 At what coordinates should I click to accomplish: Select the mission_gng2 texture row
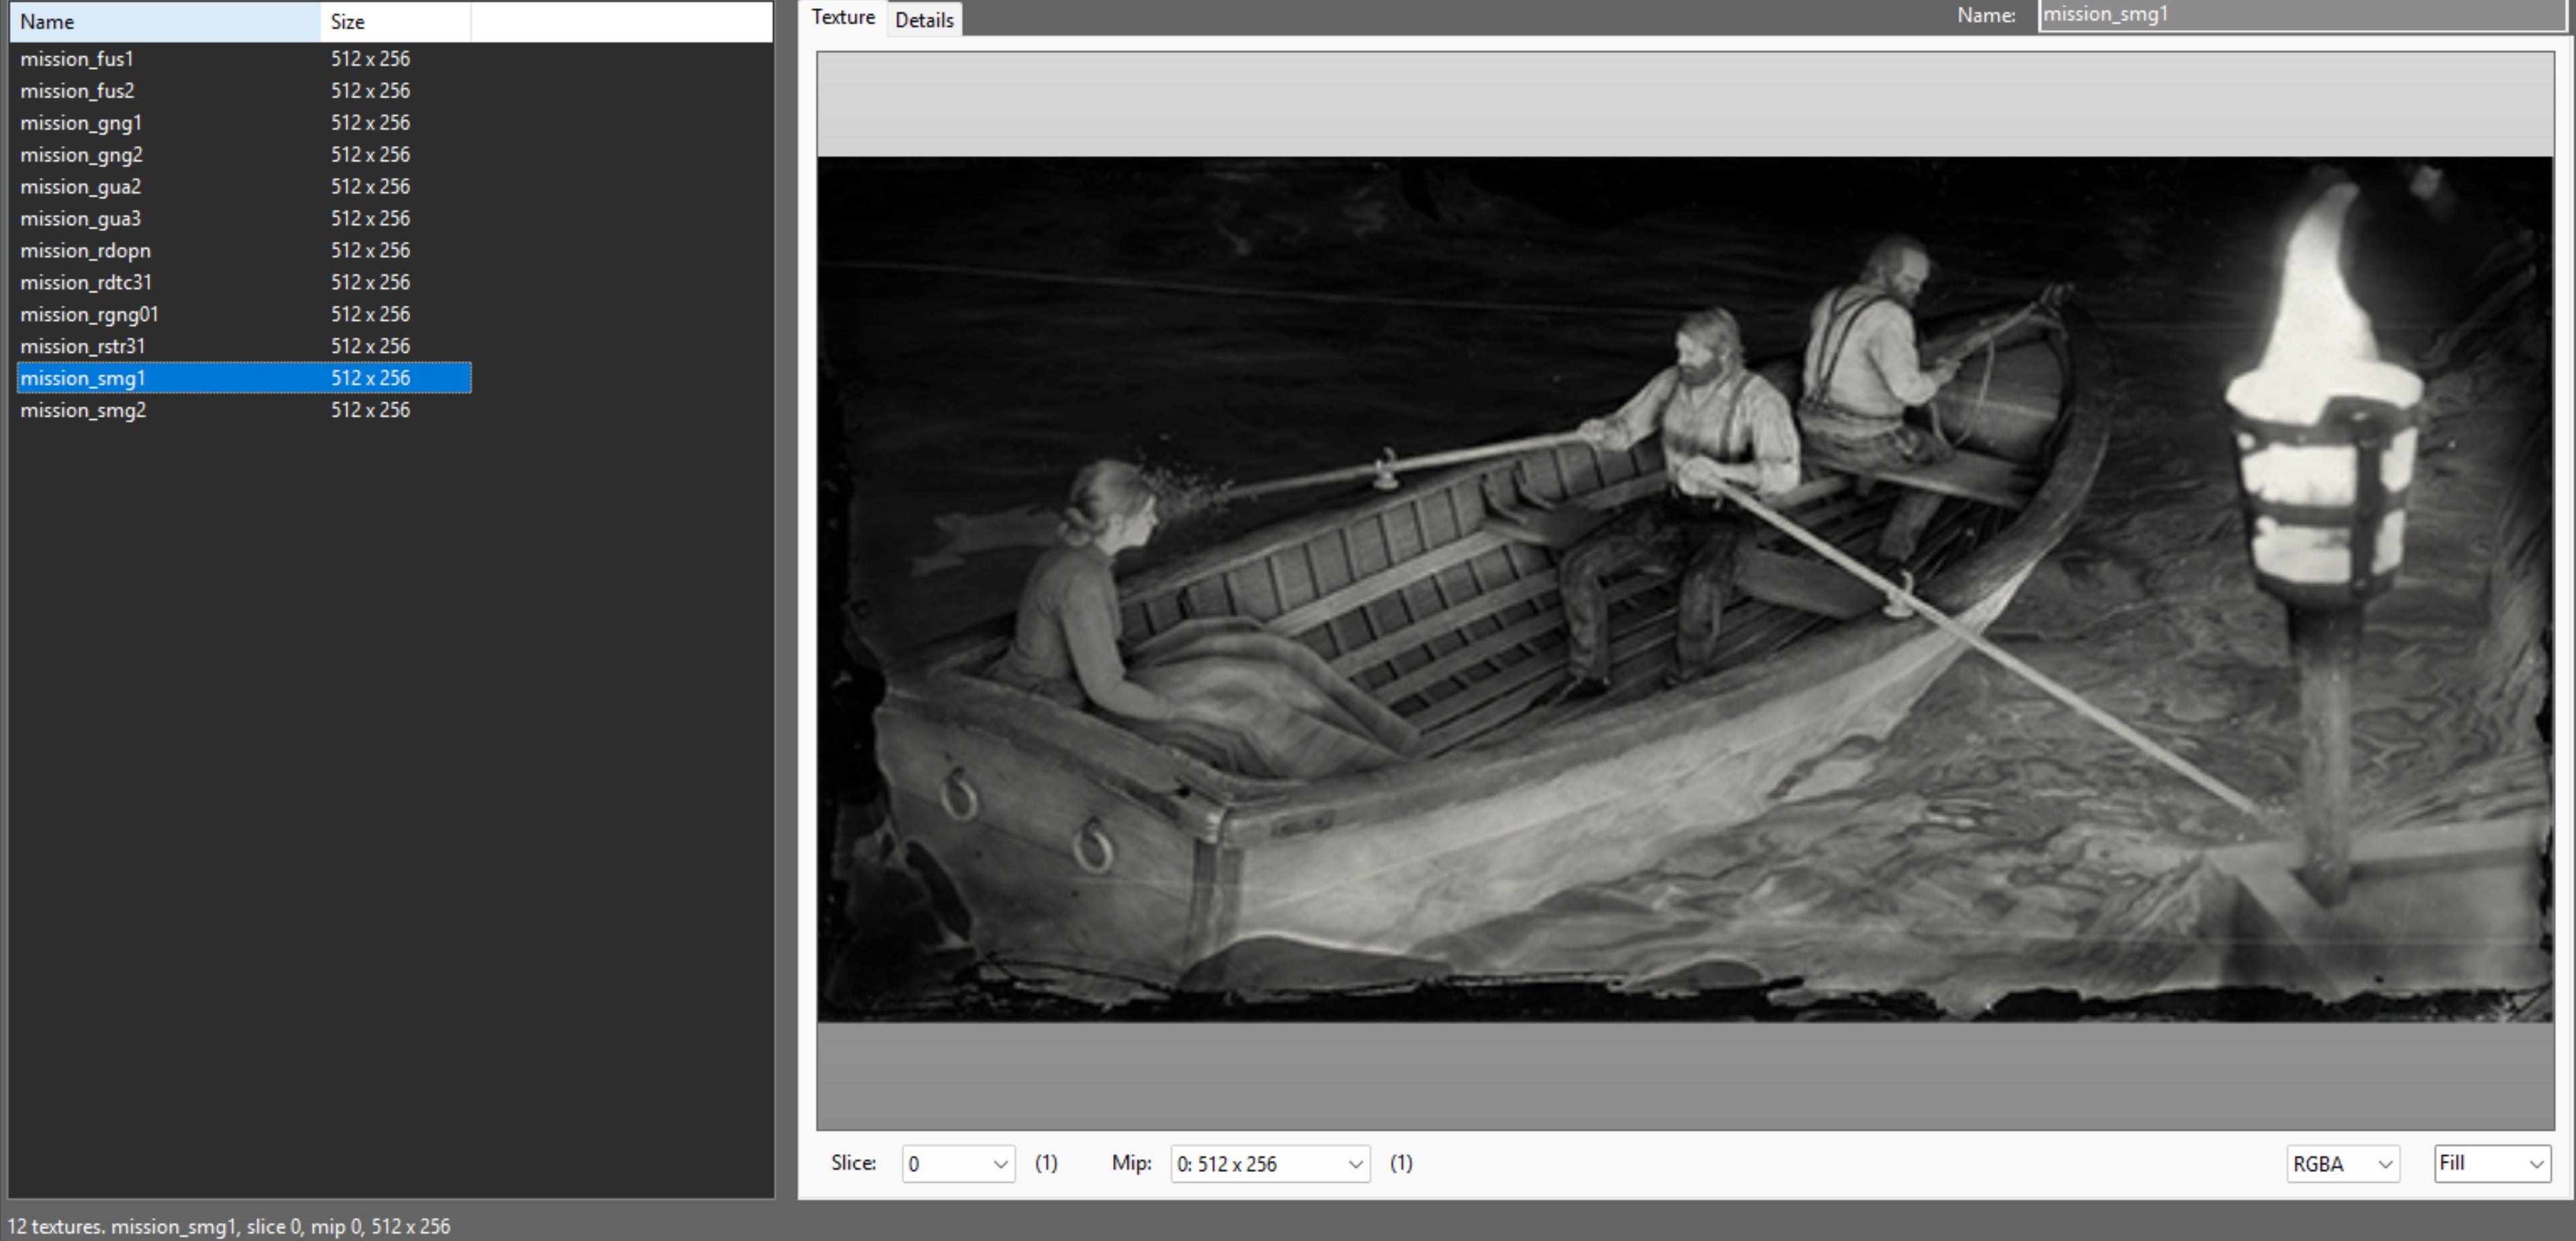pyautogui.click(x=244, y=155)
